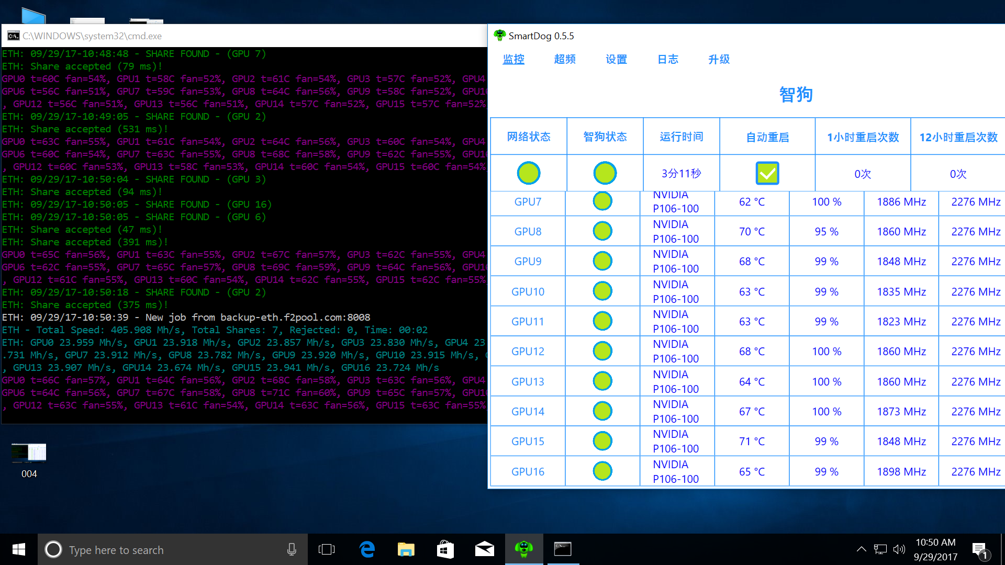Open Task View in taskbar
The height and width of the screenshot is (565, 1005).
pyautogui.click(x=326, y=549)
